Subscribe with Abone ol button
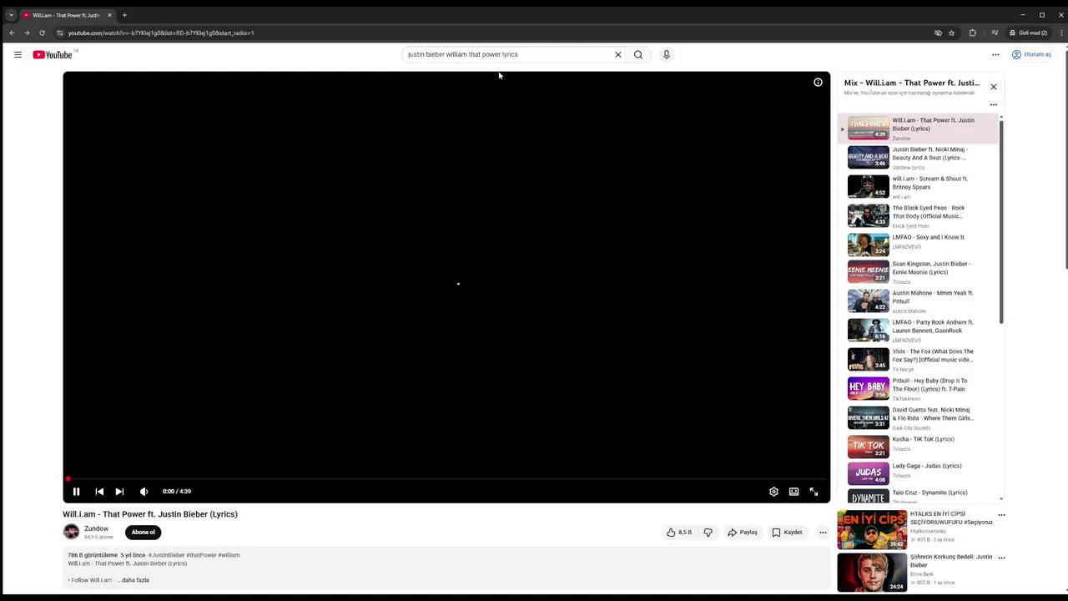 click(x=143, y=532)
